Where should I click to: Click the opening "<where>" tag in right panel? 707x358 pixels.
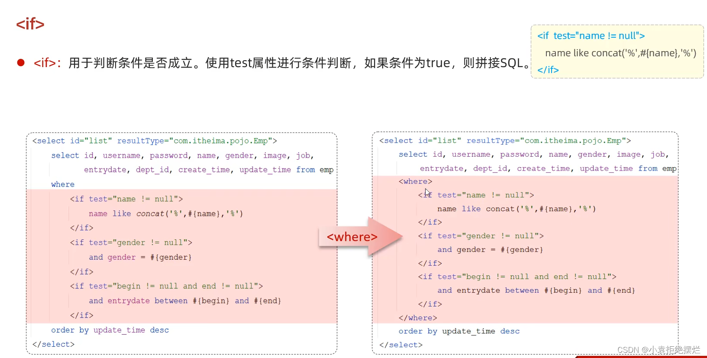tap(416, 181)
